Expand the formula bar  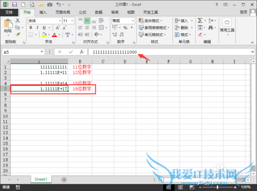(x=252, y=52)
